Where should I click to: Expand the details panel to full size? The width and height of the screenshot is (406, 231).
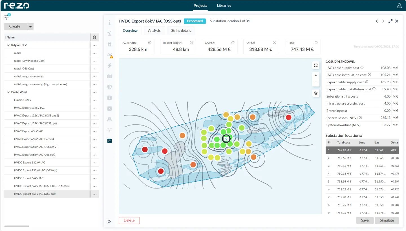pyautogui.click(x=390, y=21)
